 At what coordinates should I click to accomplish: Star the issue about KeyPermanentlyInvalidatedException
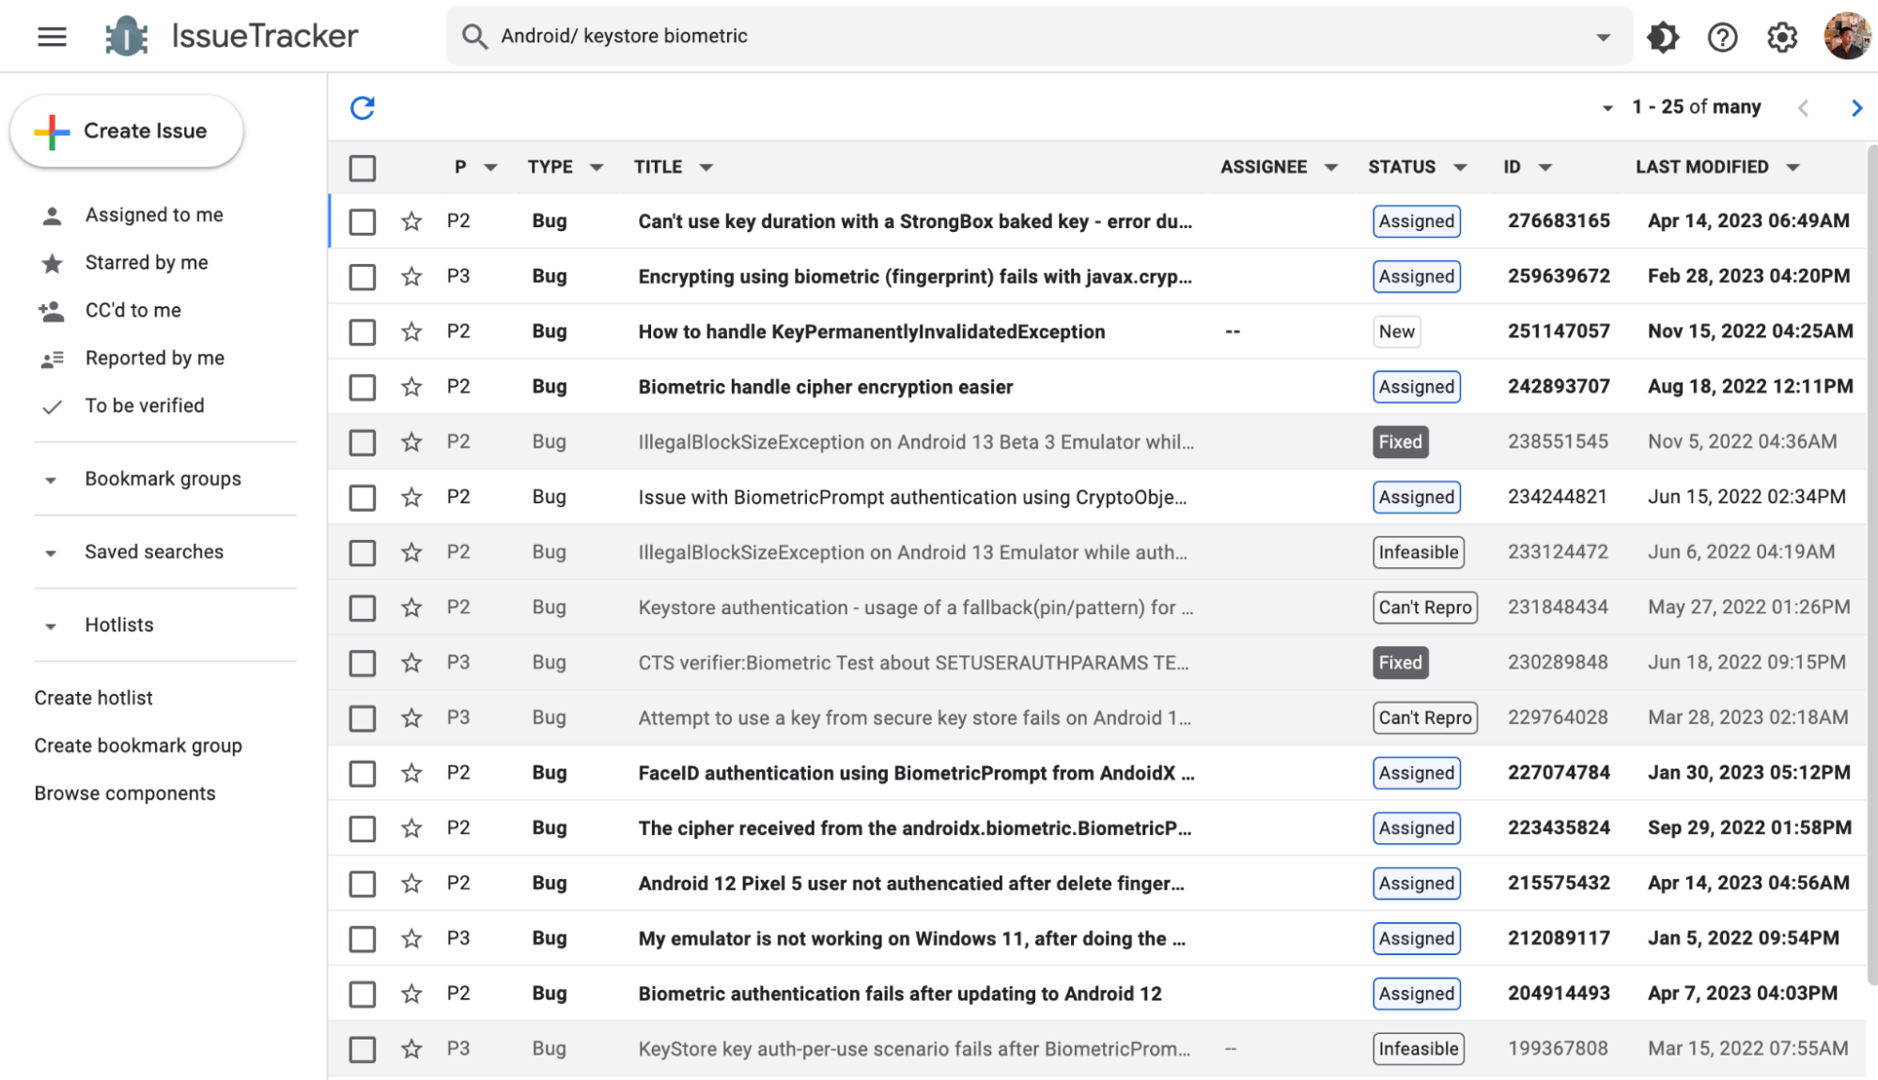411,332
